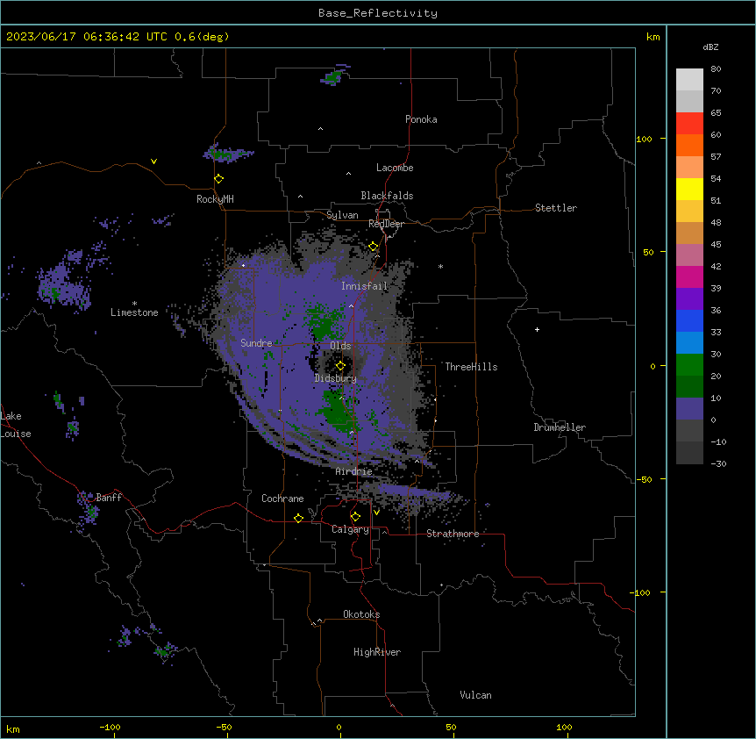Click the light gray 80 dBZ legend swatch
Viewport: 756px width, 739px height.
point(689,80)
